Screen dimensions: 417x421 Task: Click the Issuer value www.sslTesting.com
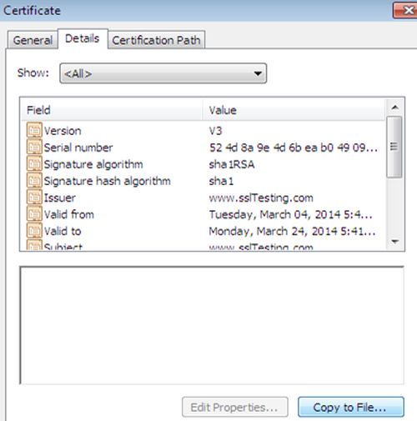click(261, 198)
